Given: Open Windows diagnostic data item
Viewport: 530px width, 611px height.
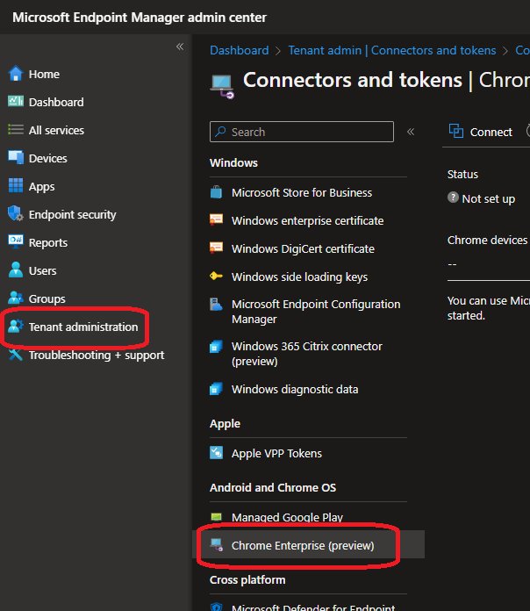Looking at the screenshot, I should point(294,389).
